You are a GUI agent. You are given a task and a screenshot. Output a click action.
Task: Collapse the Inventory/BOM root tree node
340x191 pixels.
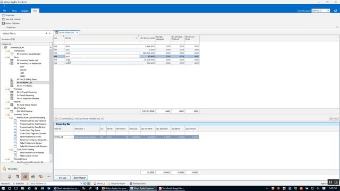(3, 48)
